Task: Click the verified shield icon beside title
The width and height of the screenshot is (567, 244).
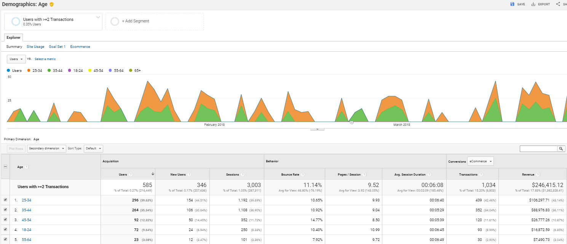Action: tap(51, 4)
